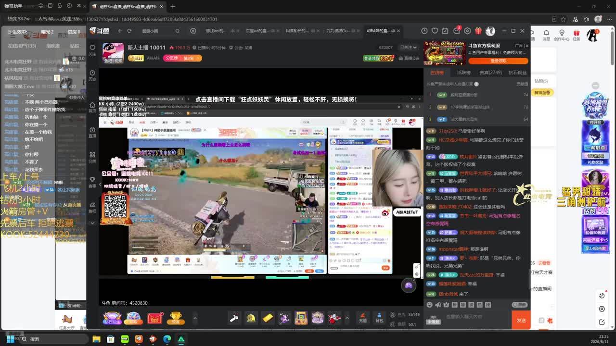The width and height of the screenshot is (616, 346).
Task: Switch to the 活跃榜 tab
Action: (x=463, y=73)
